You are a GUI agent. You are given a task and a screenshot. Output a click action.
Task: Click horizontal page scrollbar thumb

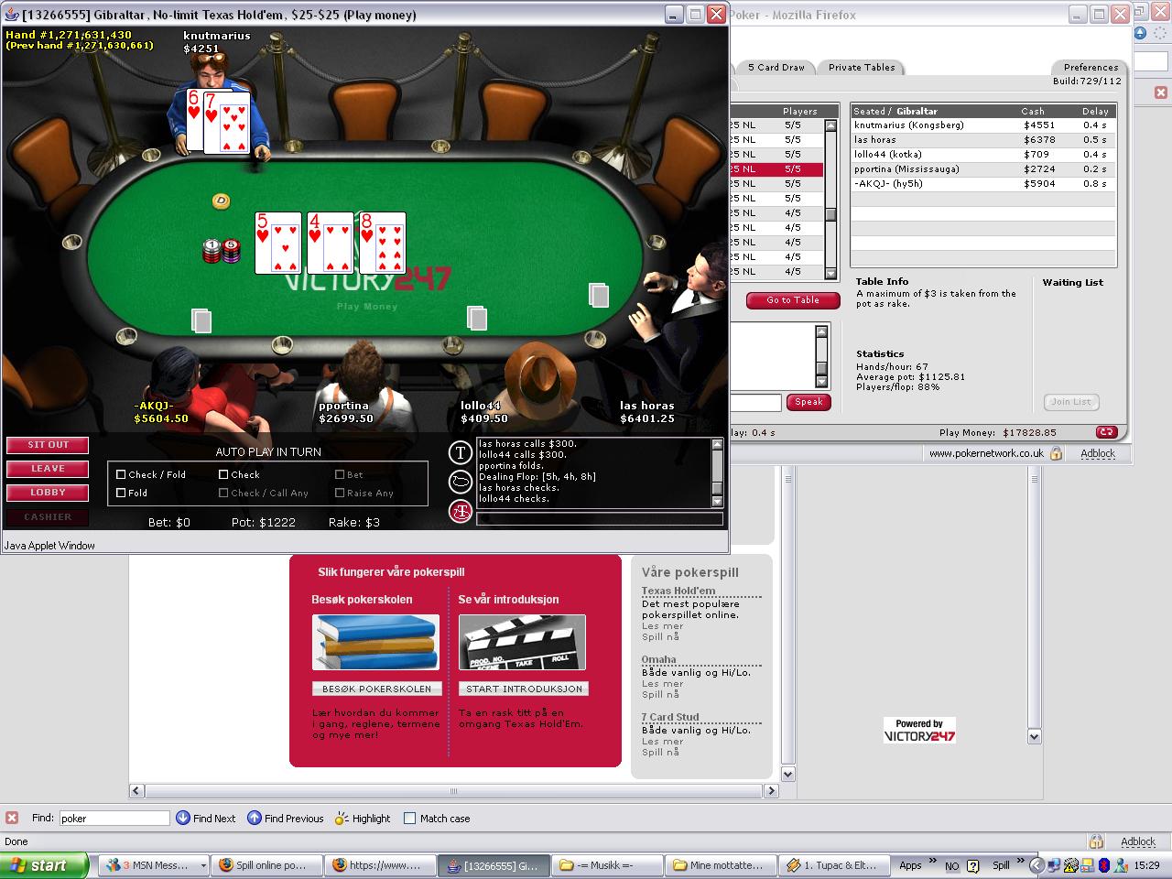[453, 791]
